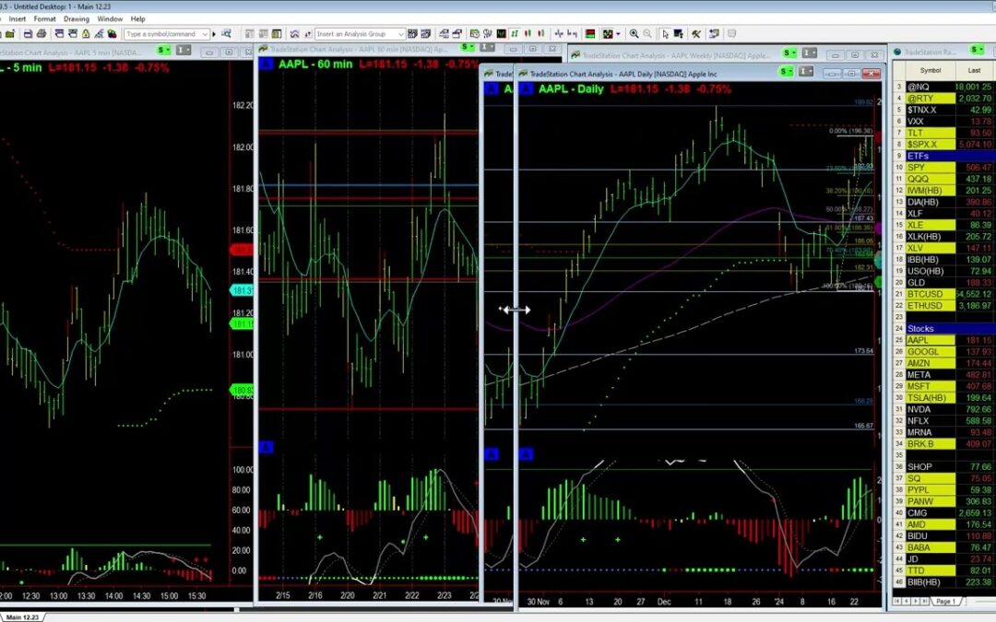Open the hammer and wrench tools icon

click(696, 34)
